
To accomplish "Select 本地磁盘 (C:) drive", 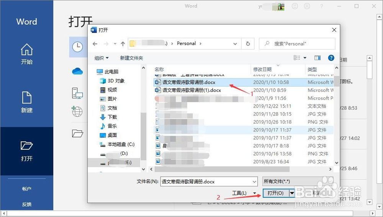I will [x=117, y=144].
